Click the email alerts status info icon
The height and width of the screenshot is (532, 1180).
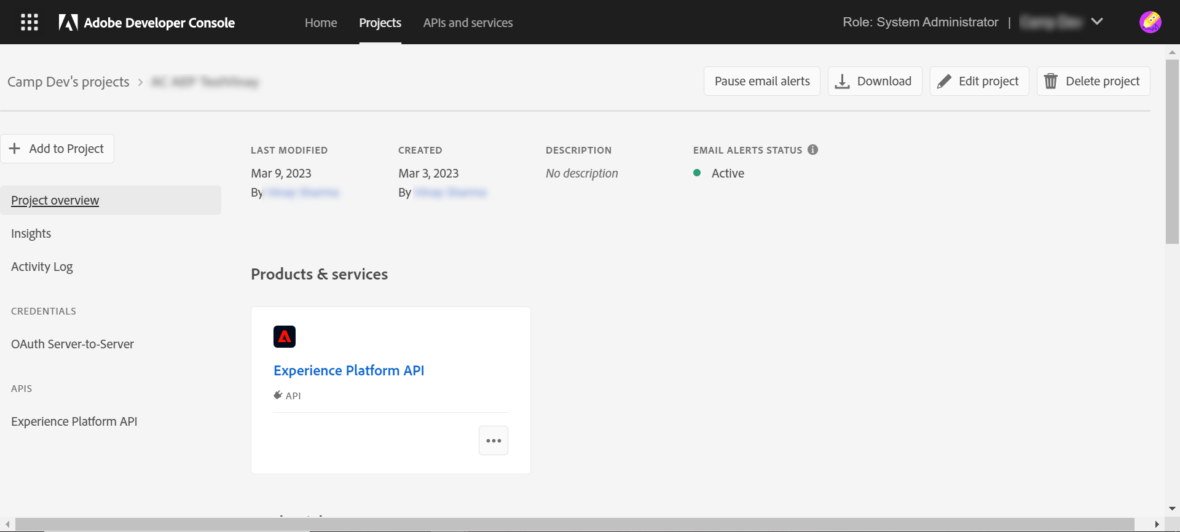click(x=812, y=150)
